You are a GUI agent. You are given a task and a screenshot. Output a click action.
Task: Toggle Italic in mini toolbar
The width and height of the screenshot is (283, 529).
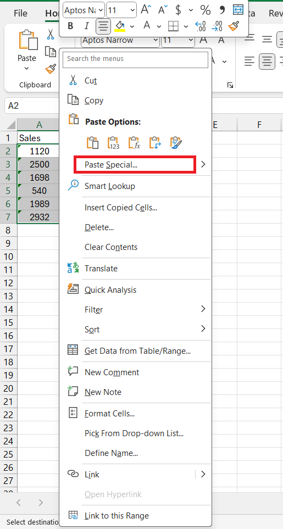[x=86, y=26]
